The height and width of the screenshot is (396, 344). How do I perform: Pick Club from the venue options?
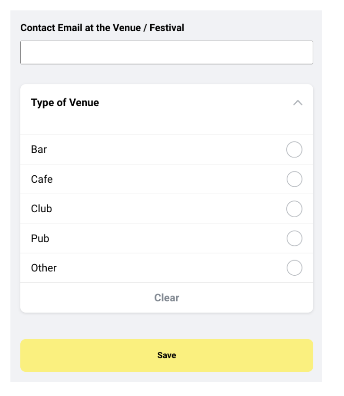294,208
